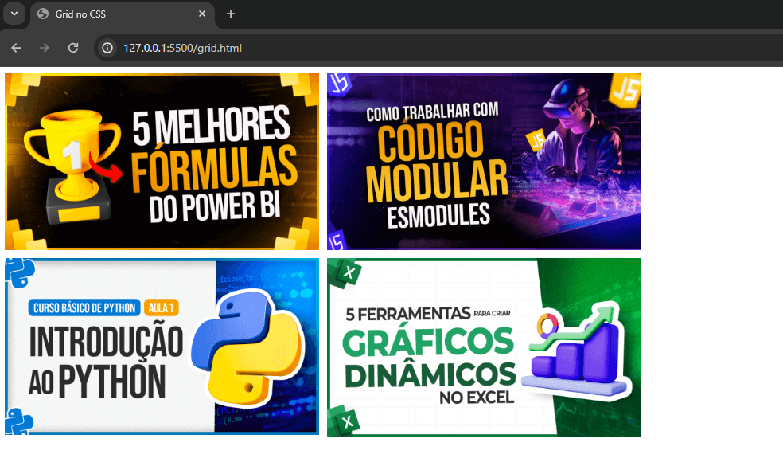Open a new browser tab with the plus button
Viewport: 783px width, 470px height.
[x=231, y=14]
